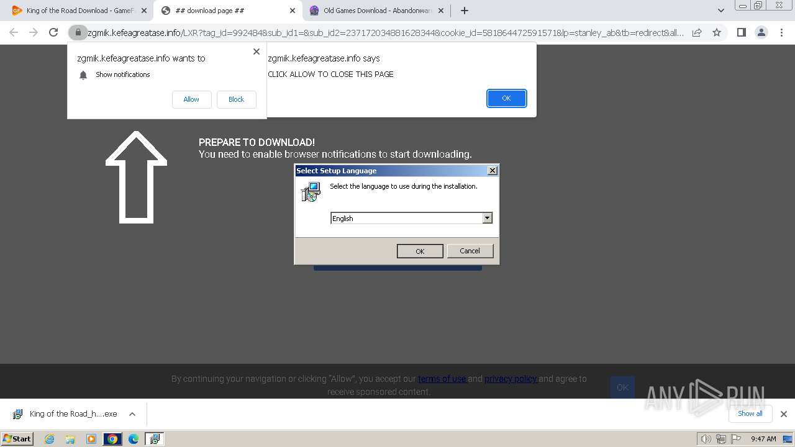This screenshot has width=795, height=447.
Task: Close the Select Setup Language window
Action: pos(493,171)
